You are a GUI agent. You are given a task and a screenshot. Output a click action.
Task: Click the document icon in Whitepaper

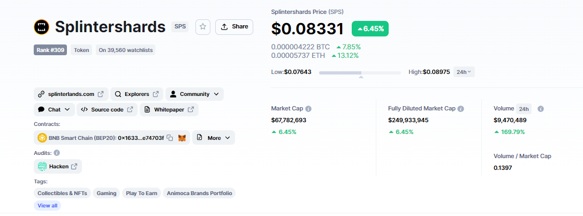(147, 109)
